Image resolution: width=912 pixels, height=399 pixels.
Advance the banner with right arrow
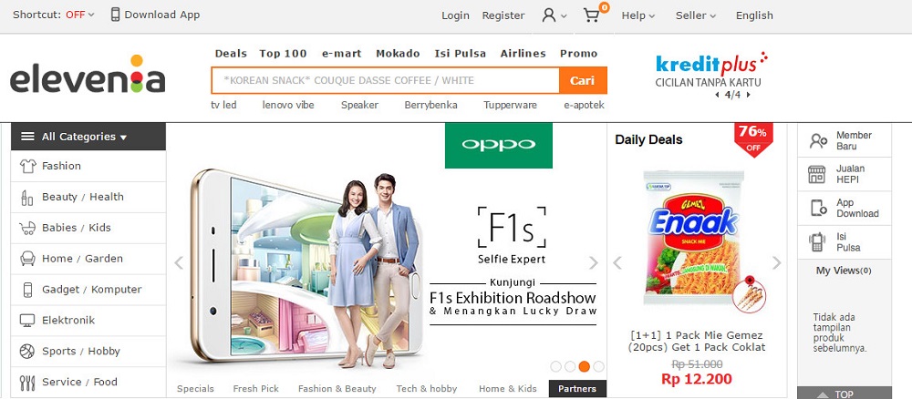pyautogui.click(x=594, y=263)
